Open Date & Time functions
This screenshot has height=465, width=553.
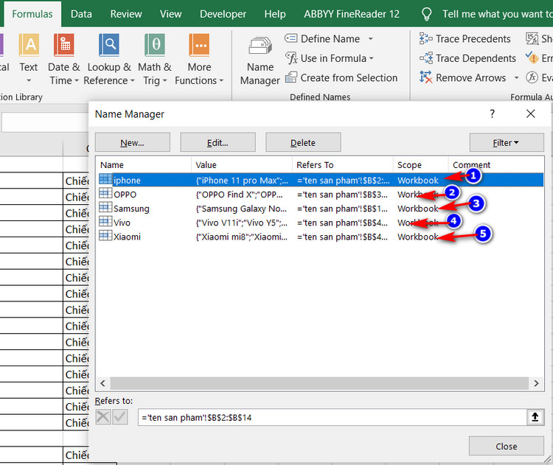(64, 58)
